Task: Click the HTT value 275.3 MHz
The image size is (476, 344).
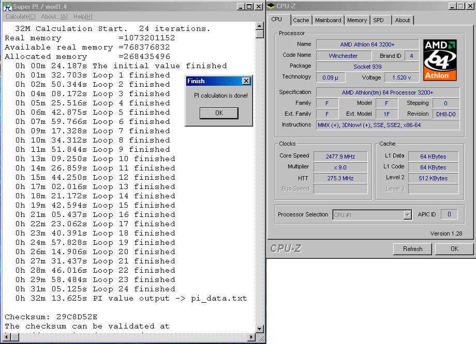Action: pyautogui.click(x=340, y=178)
